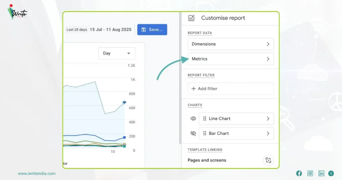Screen dimensions: 342x180
Task: Click the vertical scrollbar beside the chart
Action: (x=180, y=79)
